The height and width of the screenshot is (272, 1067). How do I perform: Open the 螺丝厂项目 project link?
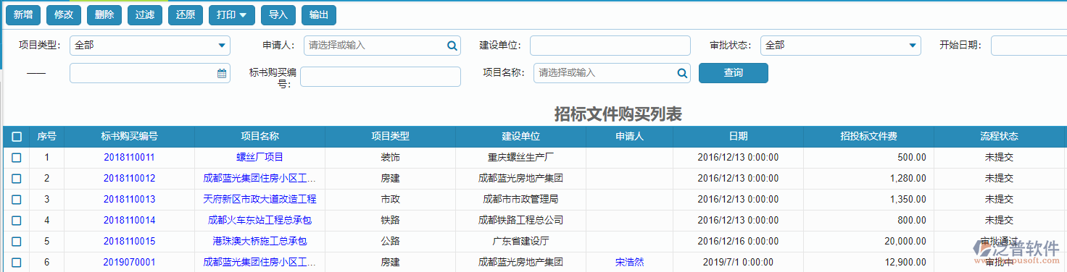pos(260,157)
